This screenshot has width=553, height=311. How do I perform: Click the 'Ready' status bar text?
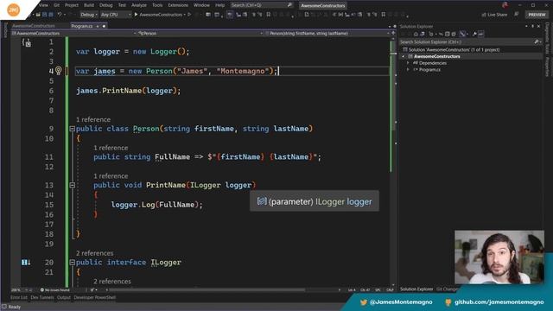15,307
